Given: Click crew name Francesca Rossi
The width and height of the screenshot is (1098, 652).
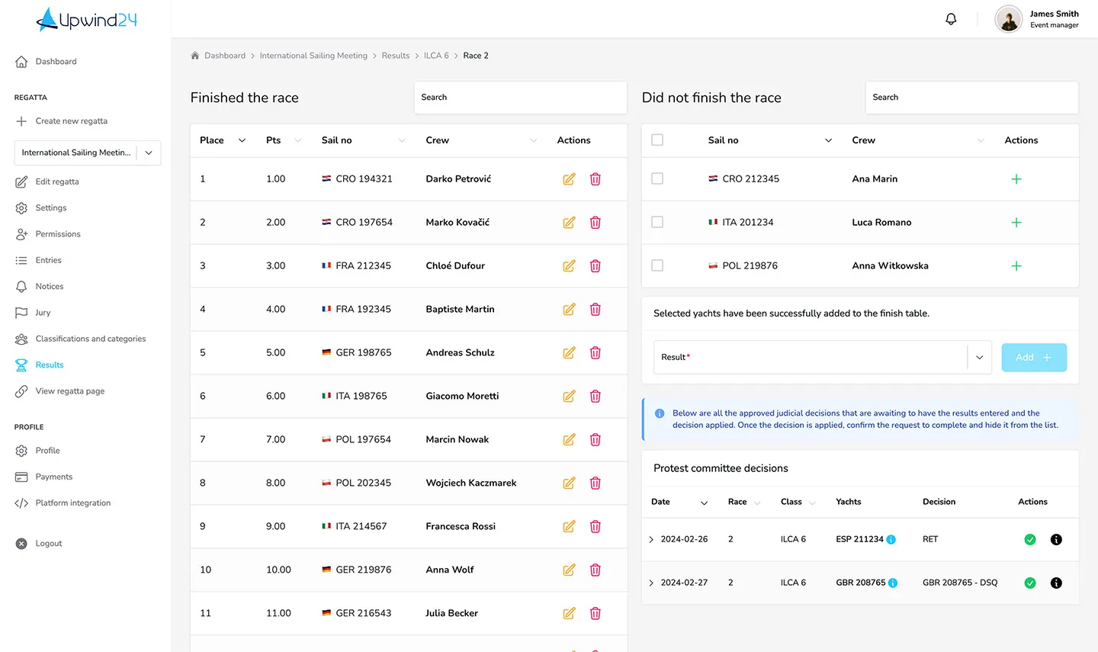Looking at the screenshot, I should (461, 527).
